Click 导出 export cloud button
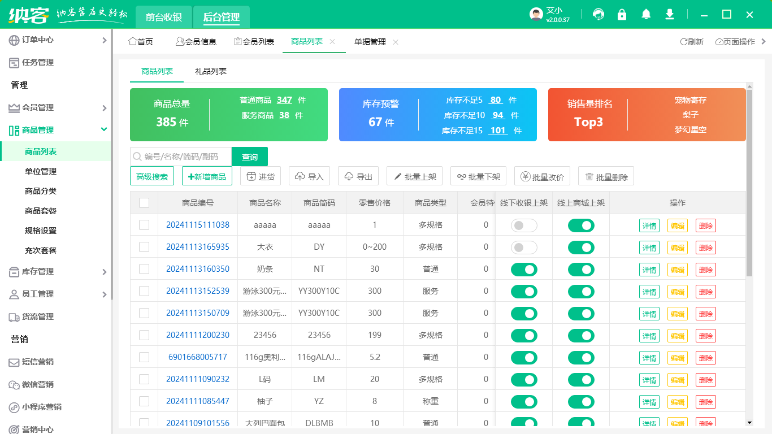This screenshot has width=772, height=434. 358,176
